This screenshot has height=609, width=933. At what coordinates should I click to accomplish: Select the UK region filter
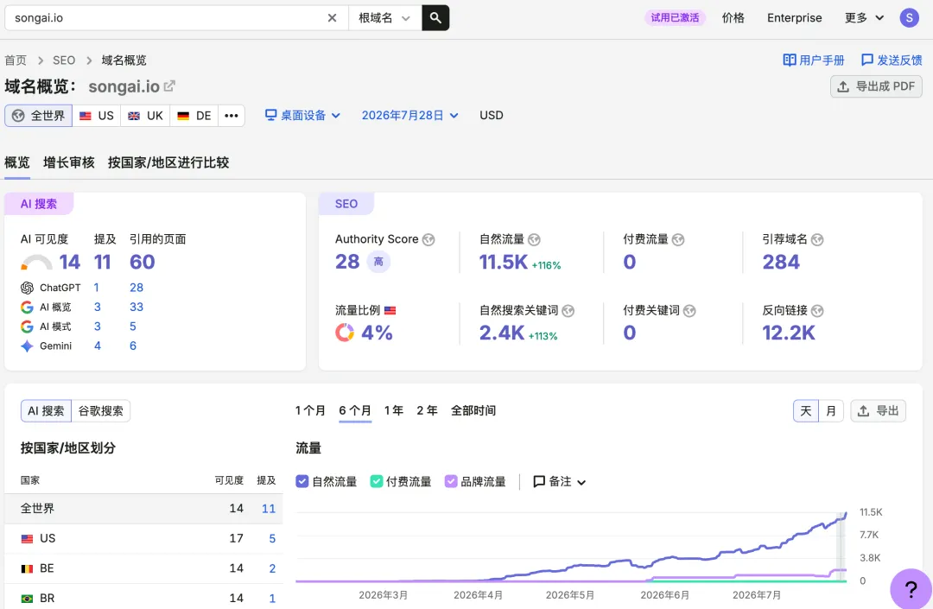145,116
